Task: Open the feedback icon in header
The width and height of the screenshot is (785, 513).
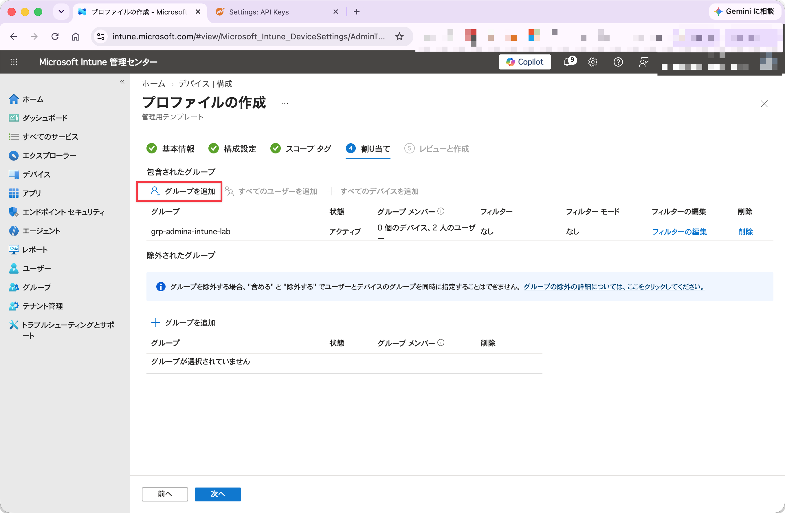Action: tap(643, 62)
